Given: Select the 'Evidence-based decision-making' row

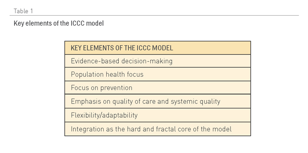Looking at the screenshot, I should coord(158,61).
